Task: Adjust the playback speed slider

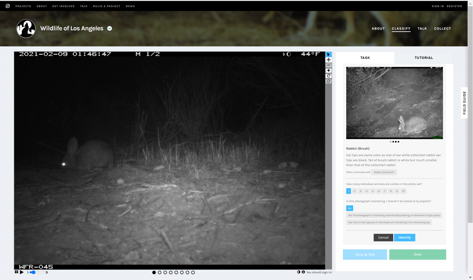Action: pos(37,272)
